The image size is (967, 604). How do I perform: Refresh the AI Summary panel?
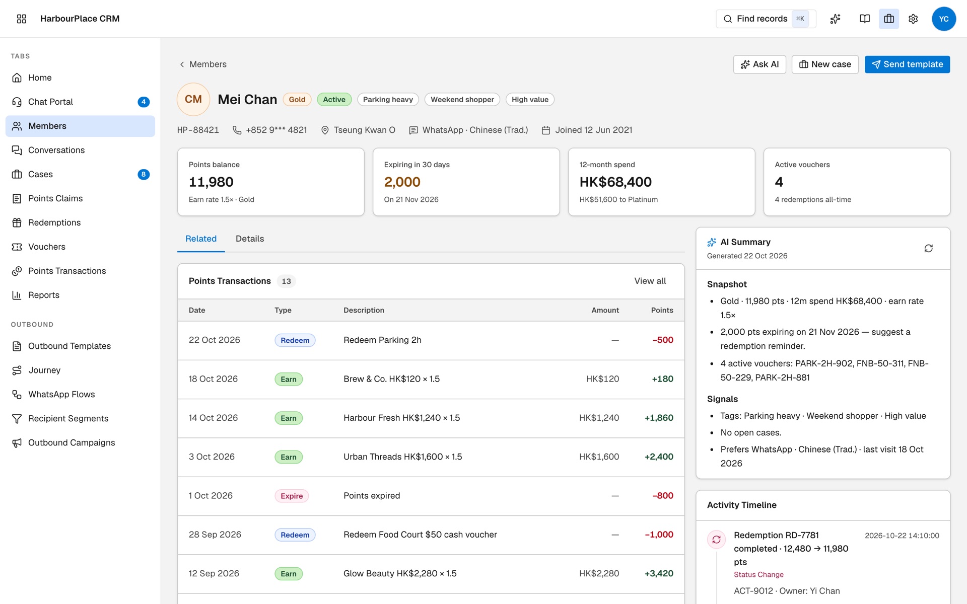(x=928, y=248)
